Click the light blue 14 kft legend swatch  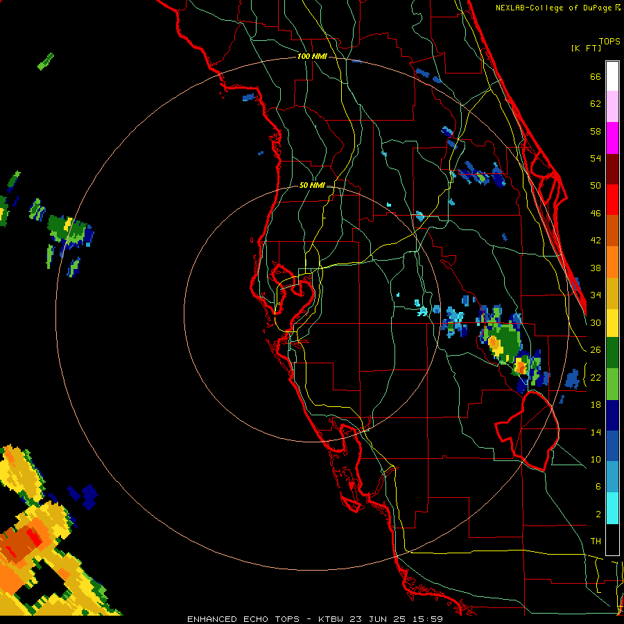612,477
